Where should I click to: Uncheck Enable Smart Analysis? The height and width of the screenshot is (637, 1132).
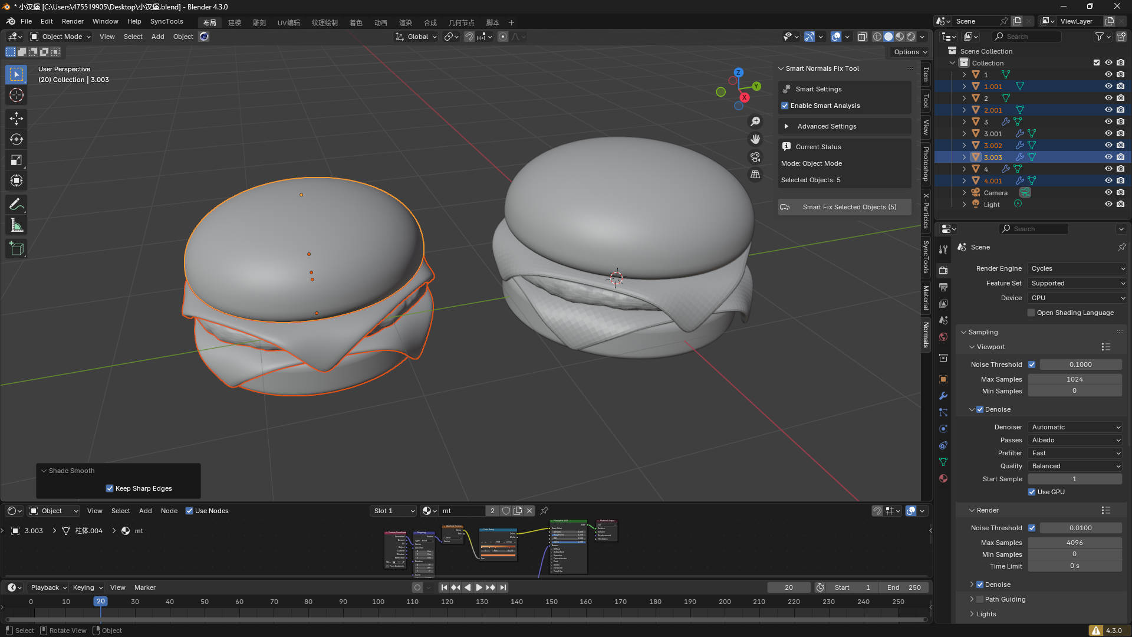[x=785, y=106]
